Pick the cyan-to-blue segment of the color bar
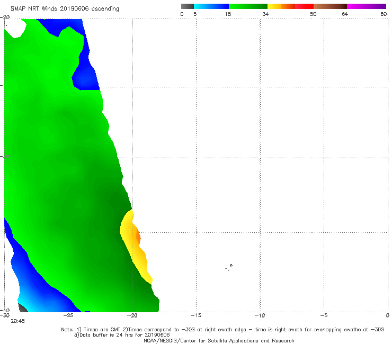 tap(211, 6)
